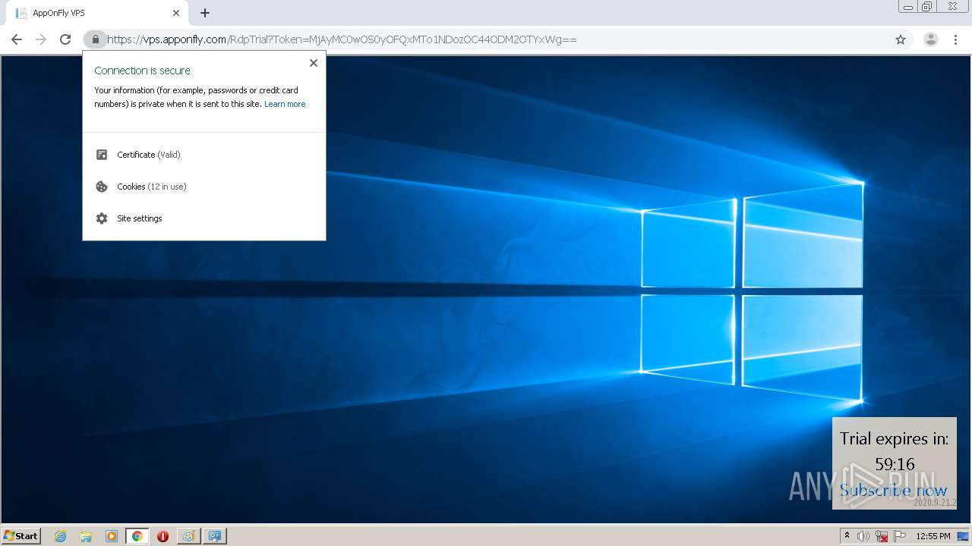Open Windows Media Player taskbar icon
Image resolution: width=972 pixels, height=546 pixels.
tap(112, 536)
